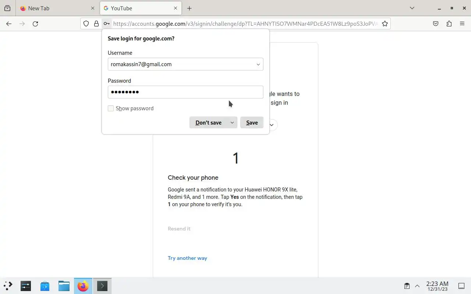Show desktop using the corner button
This screenshot has height=294, width=471.
tap(461, 286)
